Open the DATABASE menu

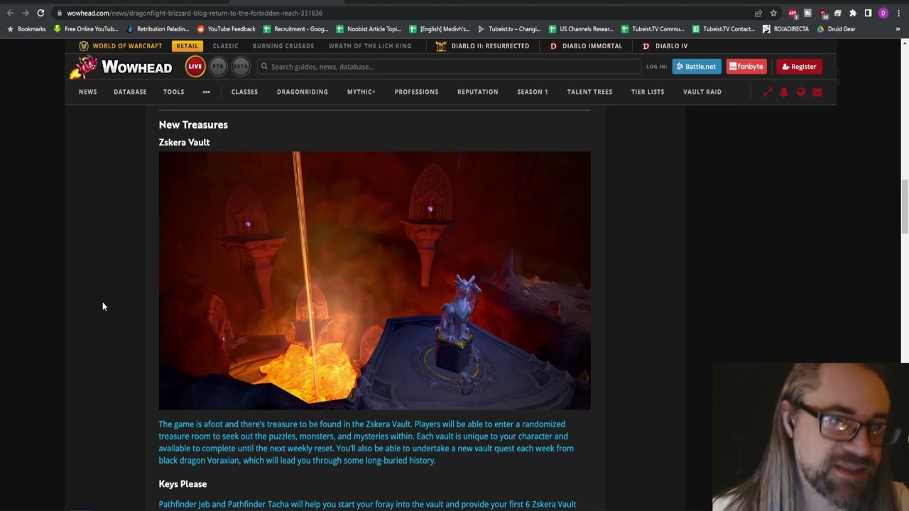point(130,92)
